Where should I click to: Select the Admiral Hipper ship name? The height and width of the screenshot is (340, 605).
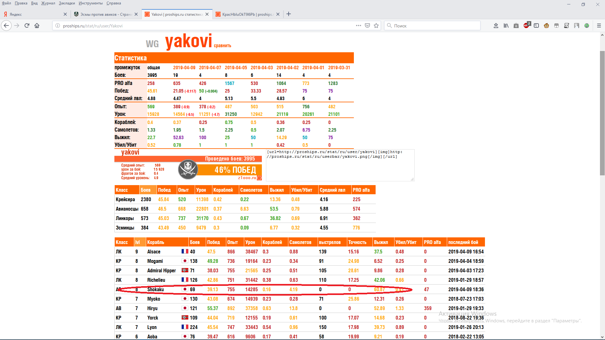coord(161,270)
